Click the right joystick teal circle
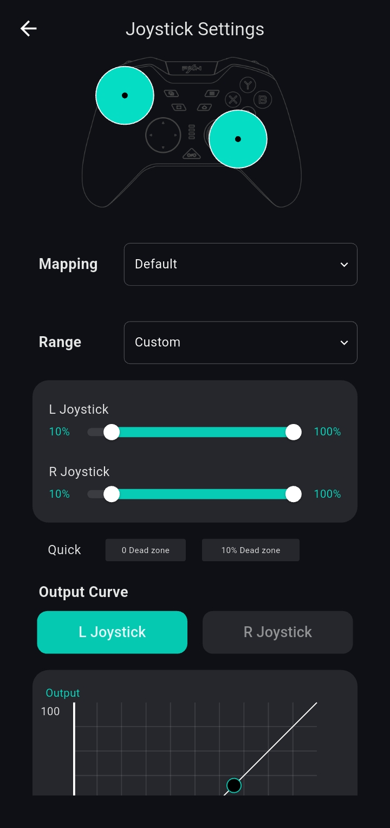The height and width of the screenshot is (828, 390). pyautogui.click(x=238, y=139)
